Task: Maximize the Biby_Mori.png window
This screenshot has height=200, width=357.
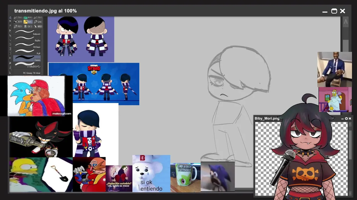Action: [x=346, y=119]
